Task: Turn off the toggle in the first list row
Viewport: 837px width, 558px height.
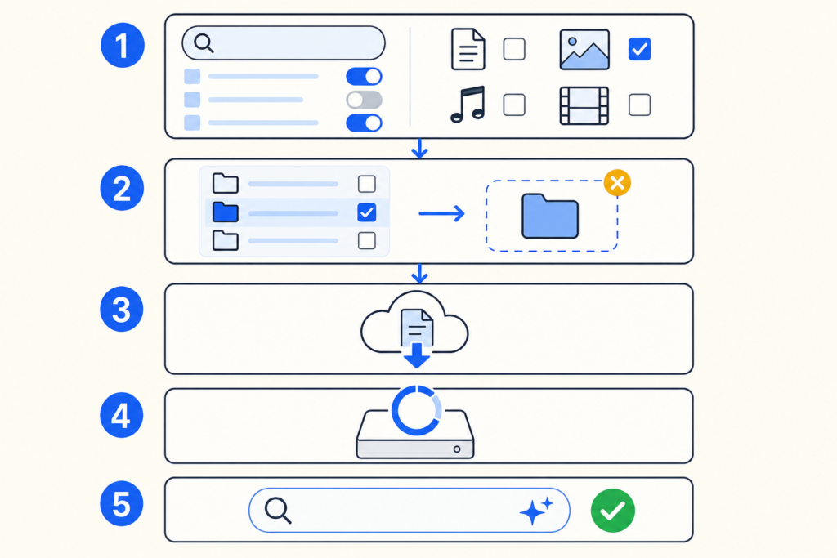Action: [x=364, y=76]
